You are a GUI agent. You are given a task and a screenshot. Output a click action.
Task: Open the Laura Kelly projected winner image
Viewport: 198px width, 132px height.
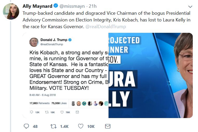pyautogui.click(x=150, y=75)
